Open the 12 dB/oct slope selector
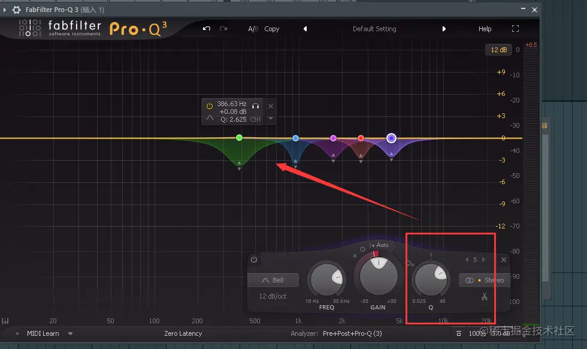 click(273, 296)
